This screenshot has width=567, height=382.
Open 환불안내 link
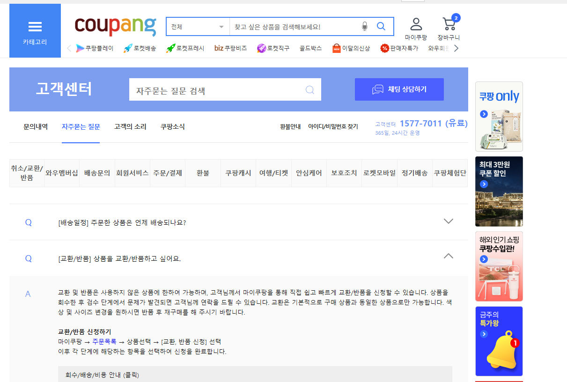(290, 127)
